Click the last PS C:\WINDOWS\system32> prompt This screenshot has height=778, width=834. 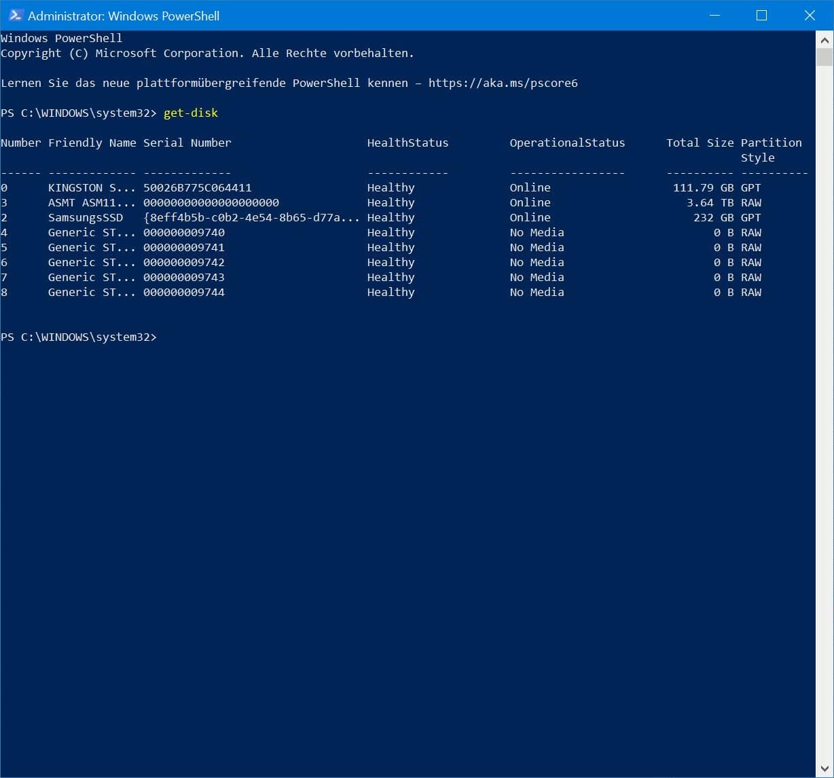pyautogui.click(x=79, y=337)
